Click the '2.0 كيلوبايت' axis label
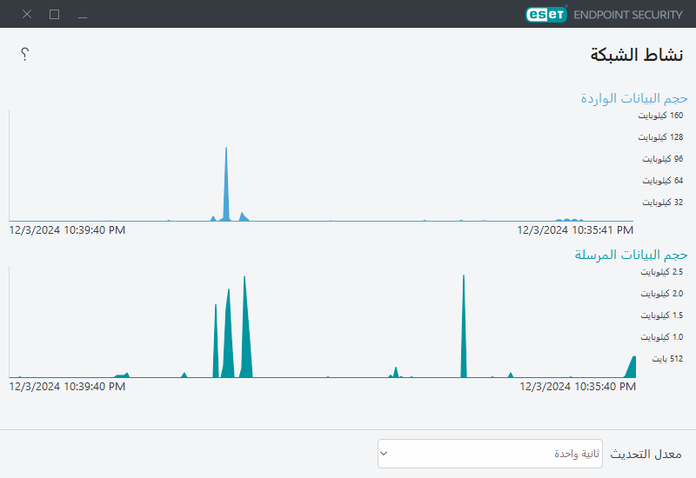Screen dimensions: 696x478 point(662,294)
